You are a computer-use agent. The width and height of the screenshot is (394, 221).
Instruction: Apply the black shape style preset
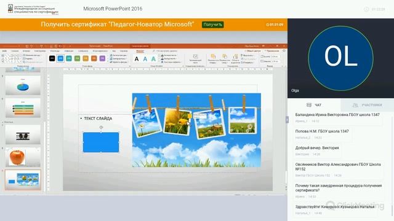52,58
